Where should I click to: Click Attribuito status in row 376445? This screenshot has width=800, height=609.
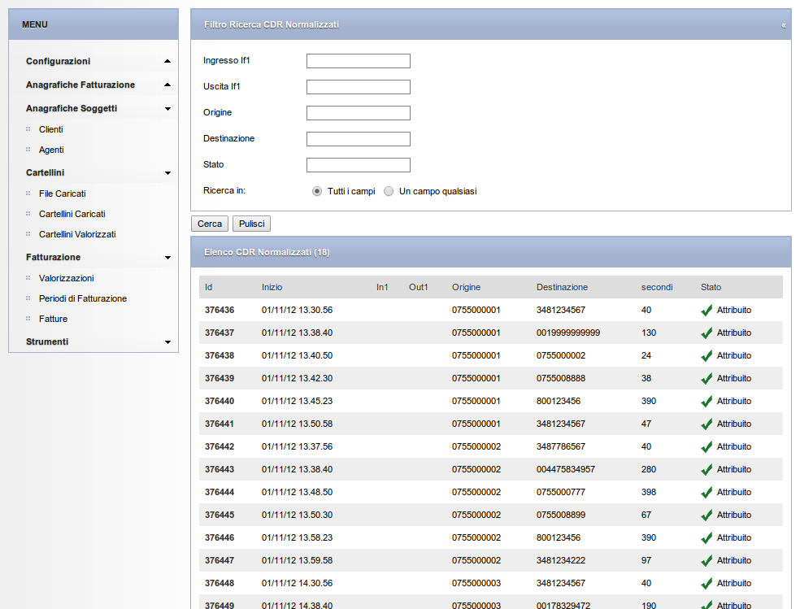click(733, 515)
